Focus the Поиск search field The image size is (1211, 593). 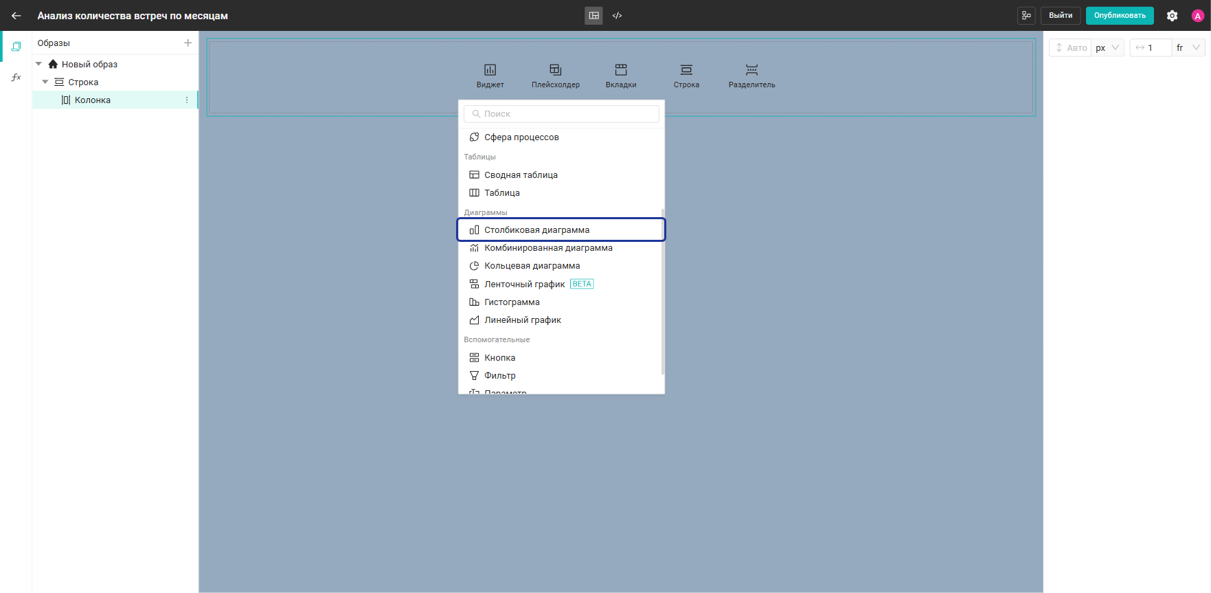(561, 113)
